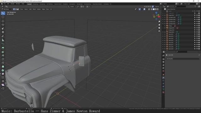Viewport: 201px width, 113px height.
Task: Switch to the Modeling workspace tab
Action: pyautogui.click(x=35, y=4)
